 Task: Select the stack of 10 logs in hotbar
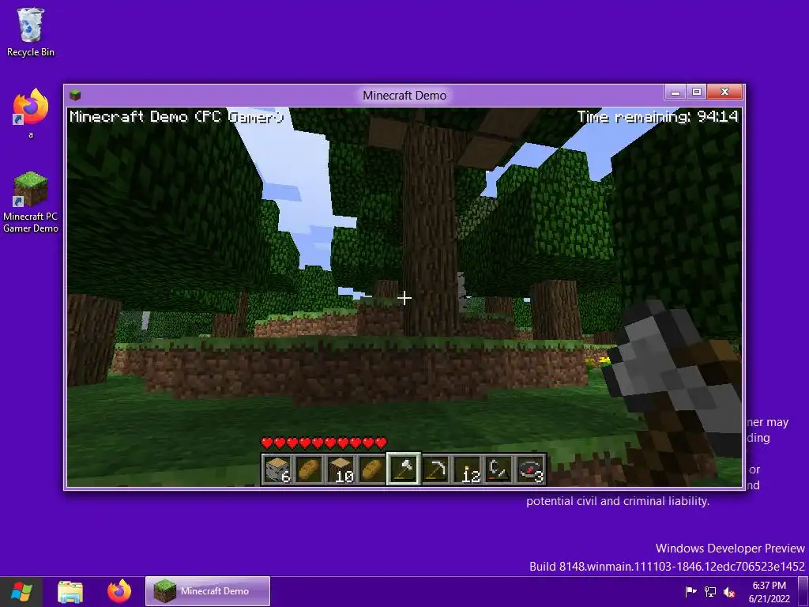click(x=341, y=469)
